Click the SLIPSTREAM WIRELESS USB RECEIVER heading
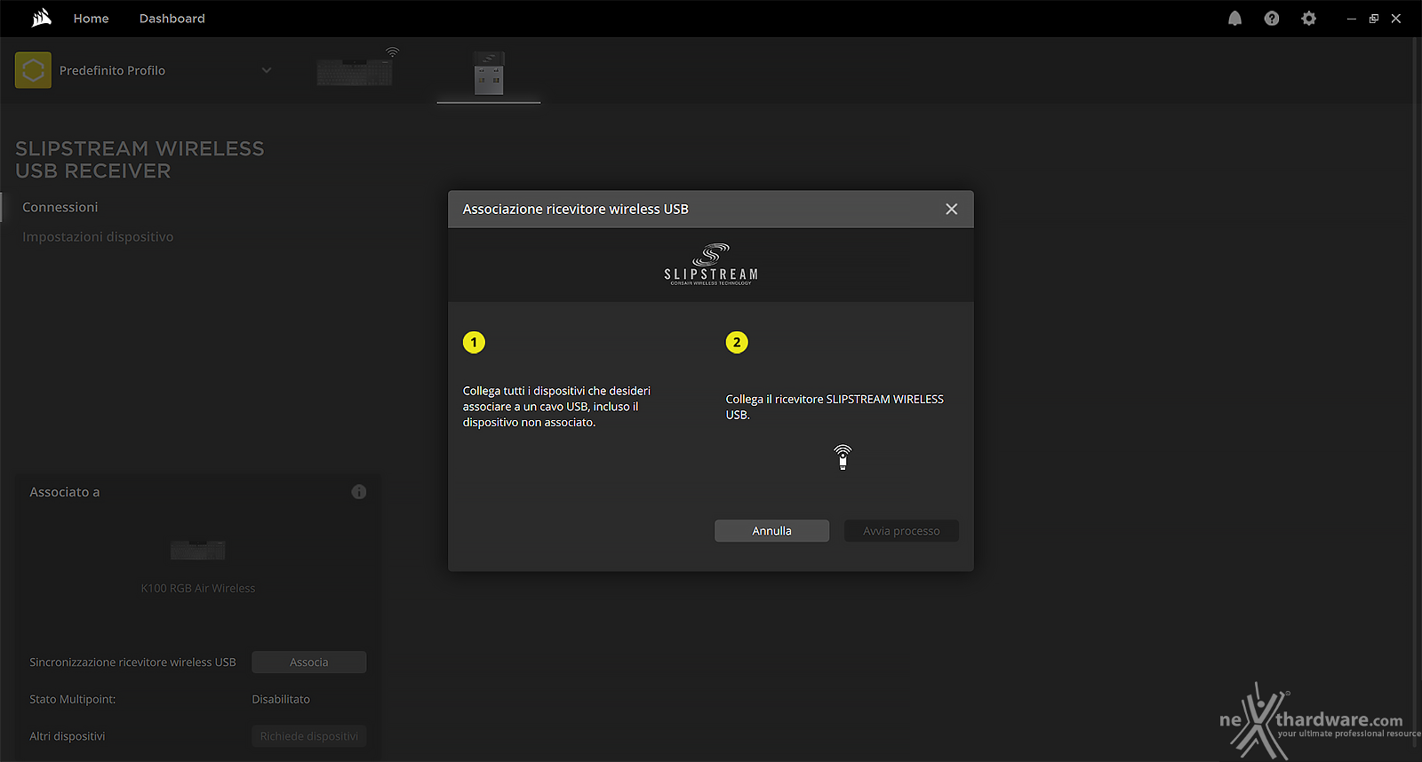This screenshot has width=1422, height=762. [140, 160]
